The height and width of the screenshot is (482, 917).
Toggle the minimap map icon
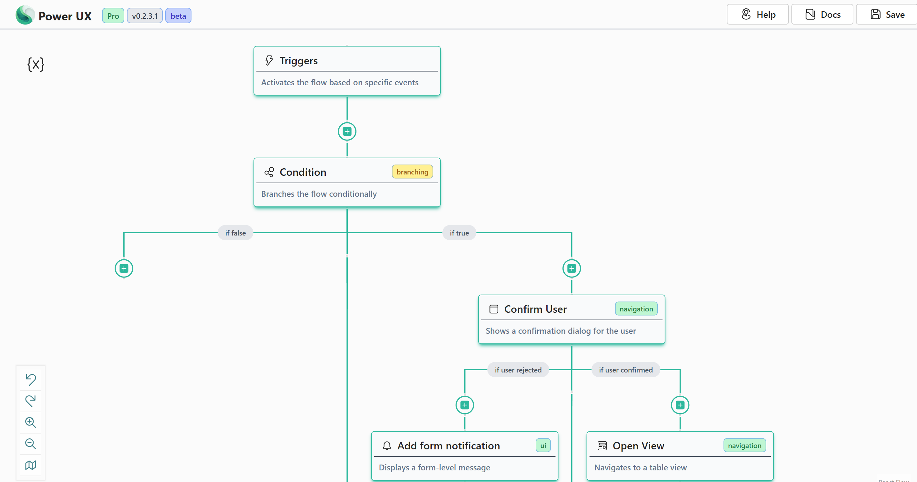pyautogui.click(x=31, y=465)
